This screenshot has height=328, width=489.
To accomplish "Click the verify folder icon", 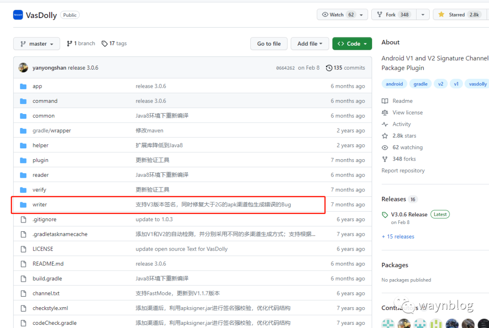I will (x=23, y=190).
